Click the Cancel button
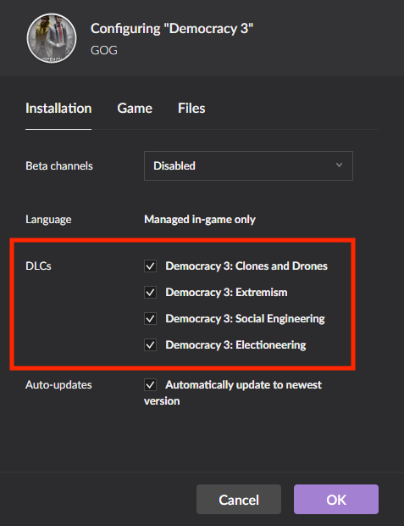Image resolution: width=404 pixels, height=526 pixels. click(239, 499)
